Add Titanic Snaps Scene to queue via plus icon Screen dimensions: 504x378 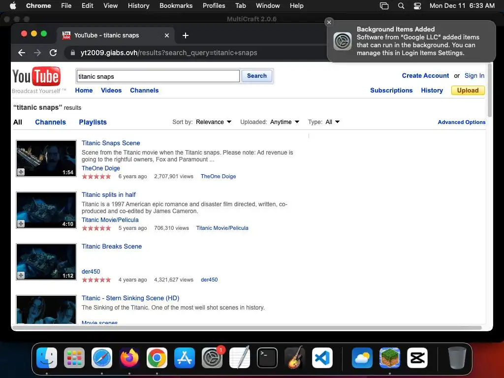click(x=21, y=172)
